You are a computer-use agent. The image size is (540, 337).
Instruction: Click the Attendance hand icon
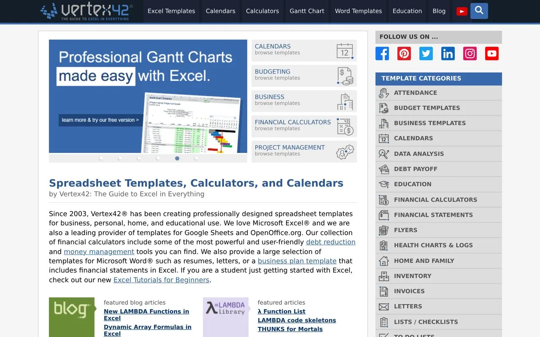[384, 93]
